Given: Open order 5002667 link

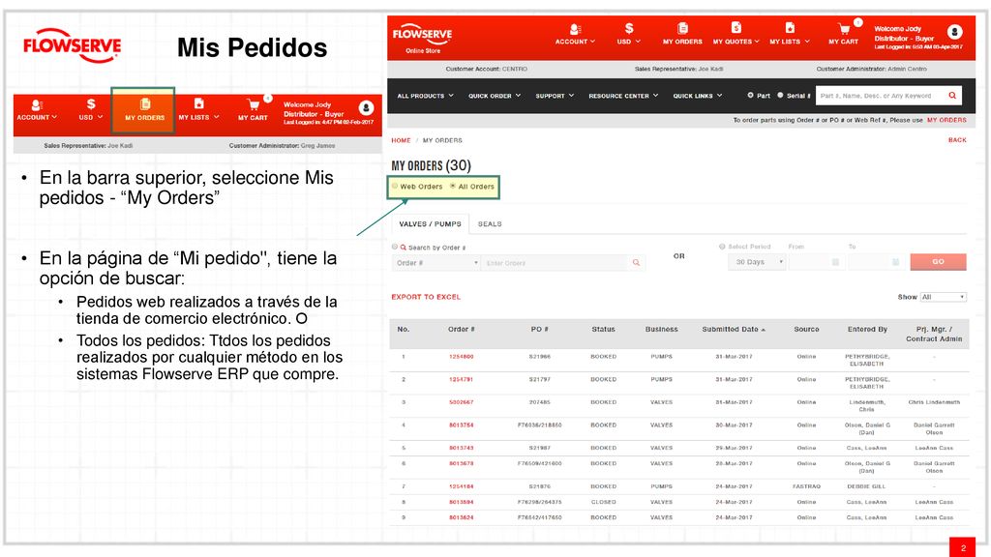Looking at the screenshot, I should pyautogui.click(x=462, y=402).
